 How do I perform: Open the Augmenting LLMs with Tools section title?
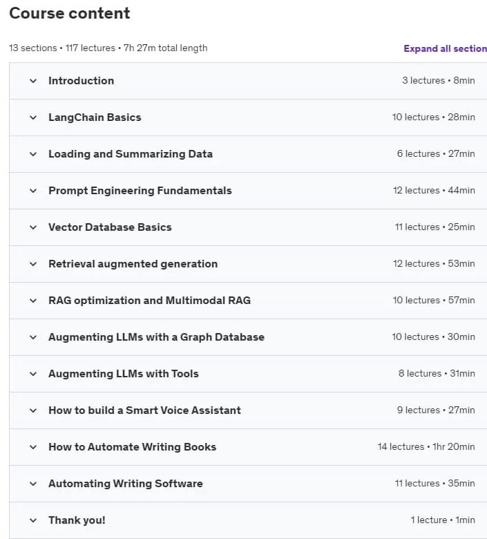coord(124,374)
